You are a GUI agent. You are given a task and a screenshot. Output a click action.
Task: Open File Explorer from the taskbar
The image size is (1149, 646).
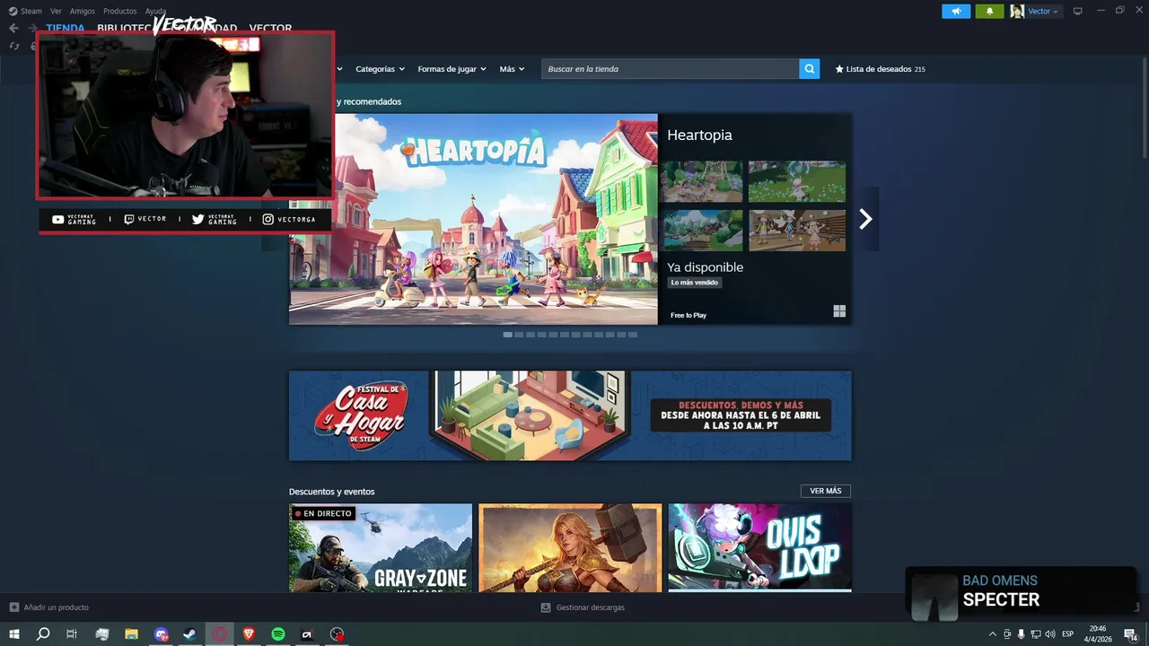pyautogui.click(x=131, y=634)
